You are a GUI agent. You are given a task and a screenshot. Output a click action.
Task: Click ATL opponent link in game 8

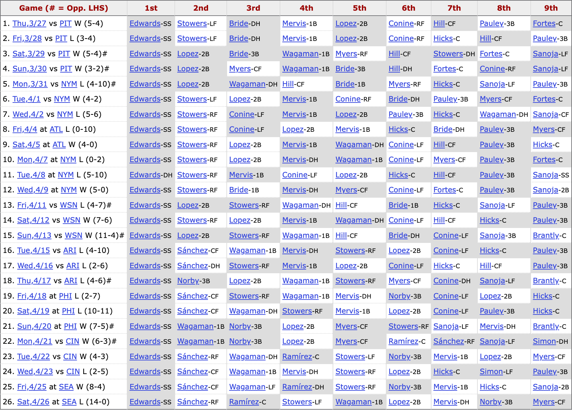(x=56, y=129)
